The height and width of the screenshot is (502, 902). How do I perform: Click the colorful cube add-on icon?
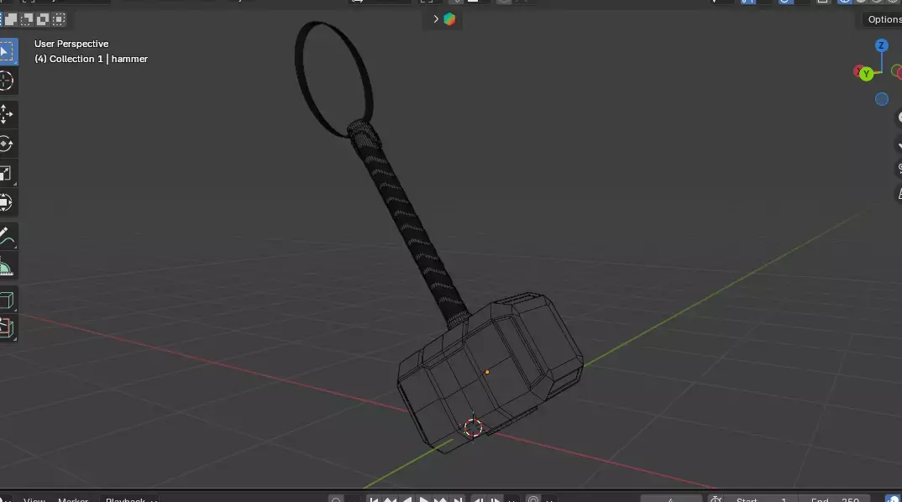point(449,19)
